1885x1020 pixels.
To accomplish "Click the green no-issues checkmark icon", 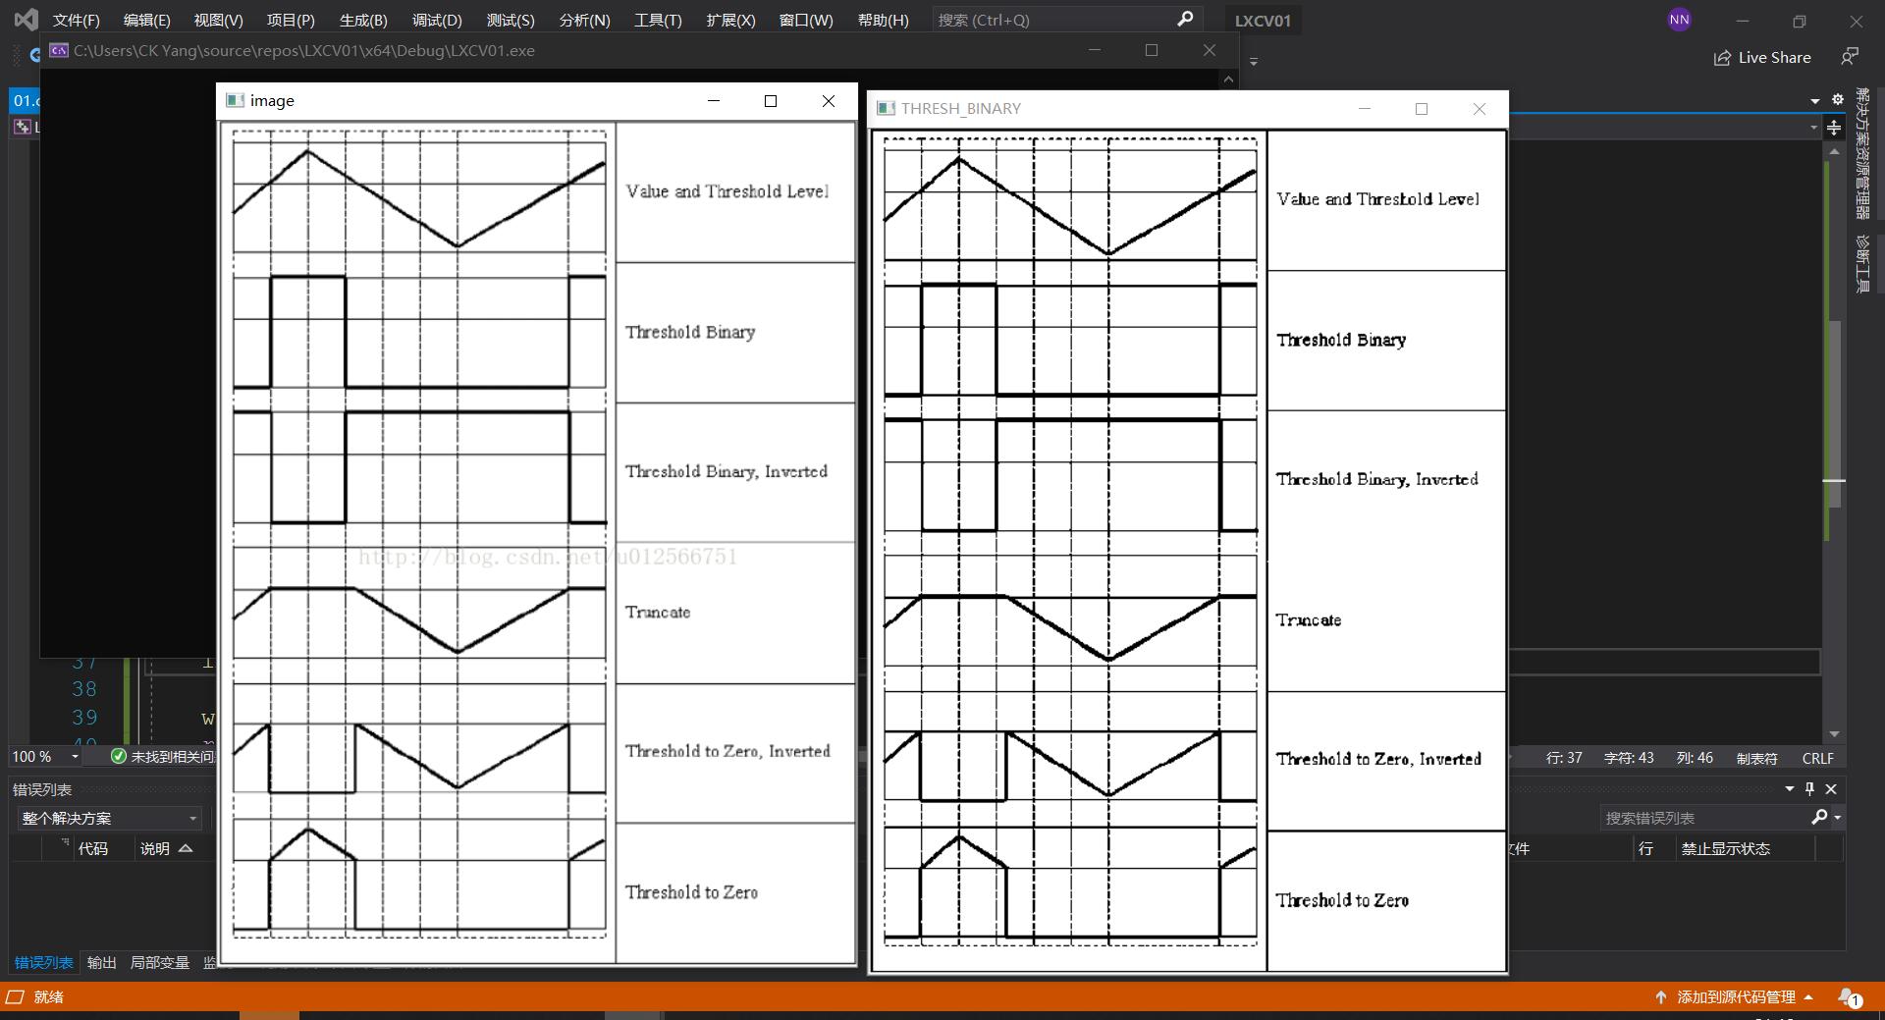I will (119, 756).
